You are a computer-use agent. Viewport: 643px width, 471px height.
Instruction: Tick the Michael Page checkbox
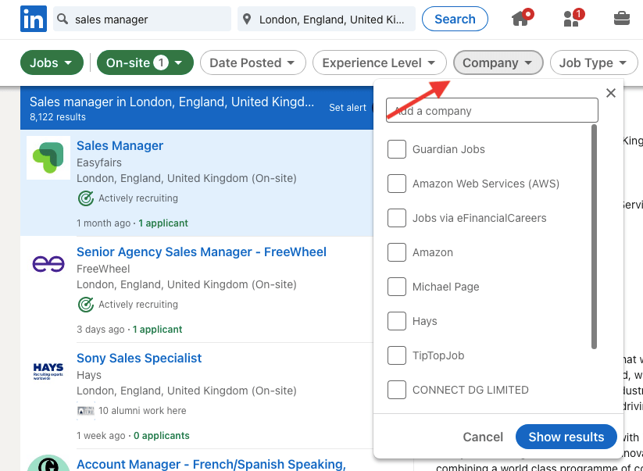397,287
